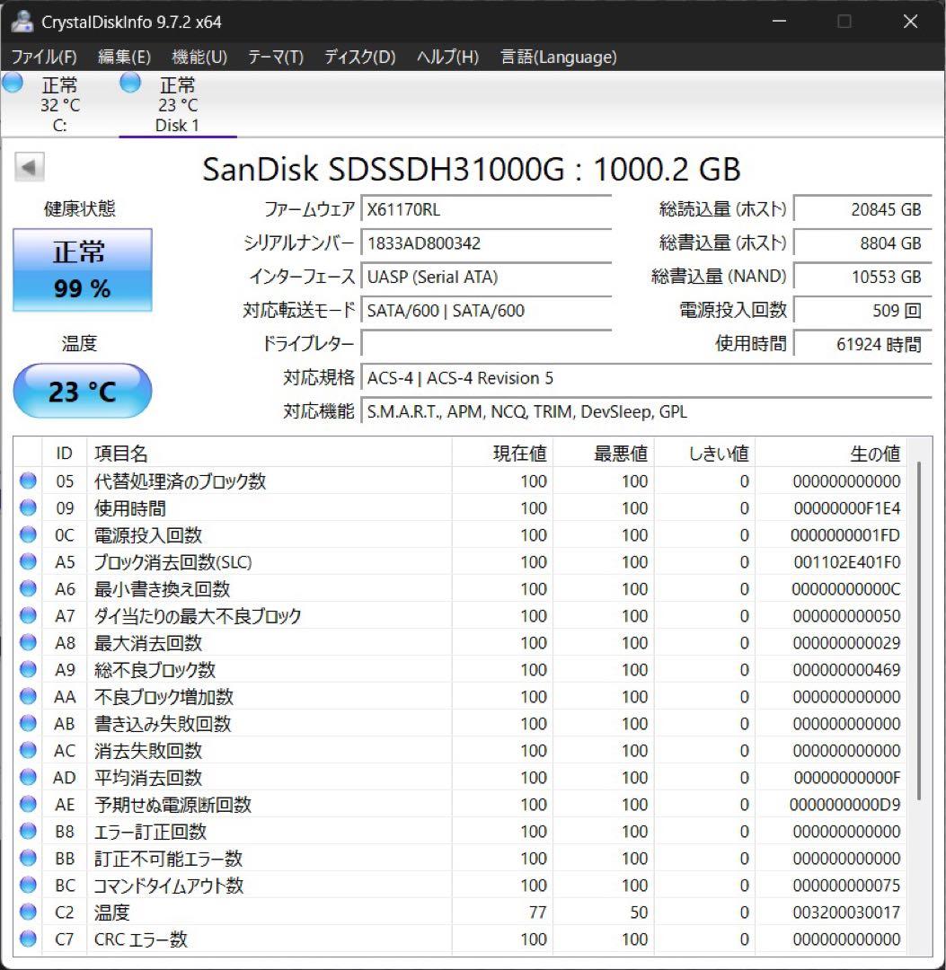This screenshot has height=970, width=946.
Task: Select the ブロック消去回数(SLC) row name
Action: point(172,561)
